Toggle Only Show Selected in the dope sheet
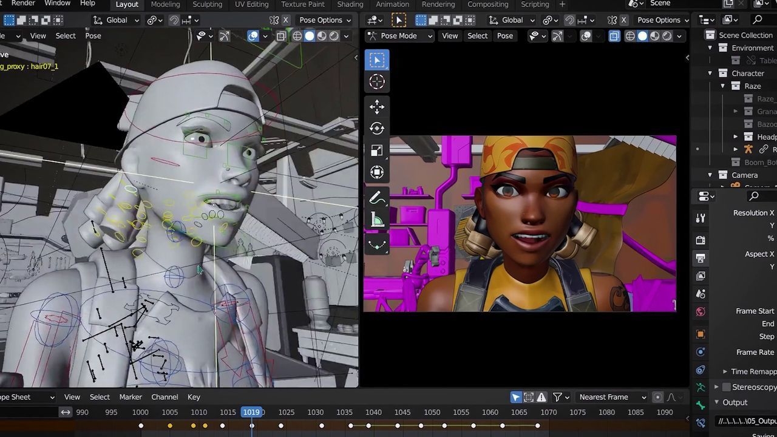This screenshot has width=777, height=437. point(516,397)
